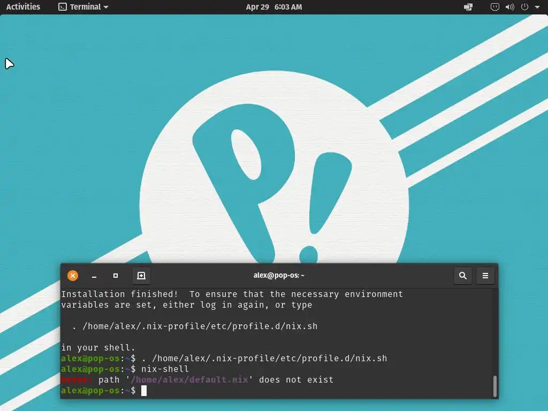Click the red 'error:' label
The image size is (548, 411).
(77, 380)
